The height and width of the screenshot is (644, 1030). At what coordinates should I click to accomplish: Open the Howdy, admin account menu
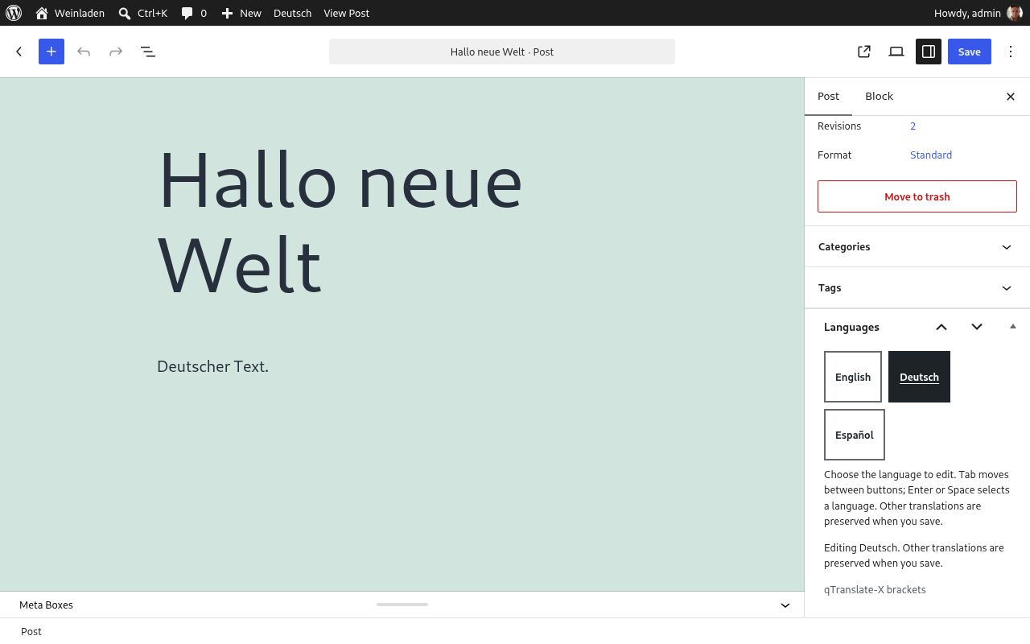click(x=978, y=13)
